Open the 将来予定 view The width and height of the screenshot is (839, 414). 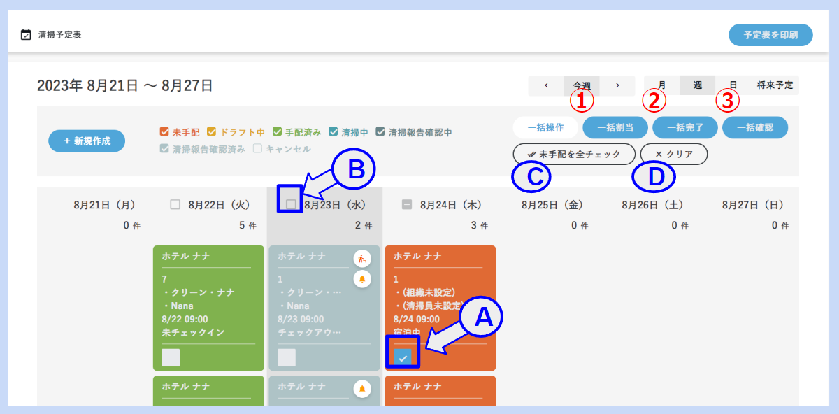pos(775,85)
